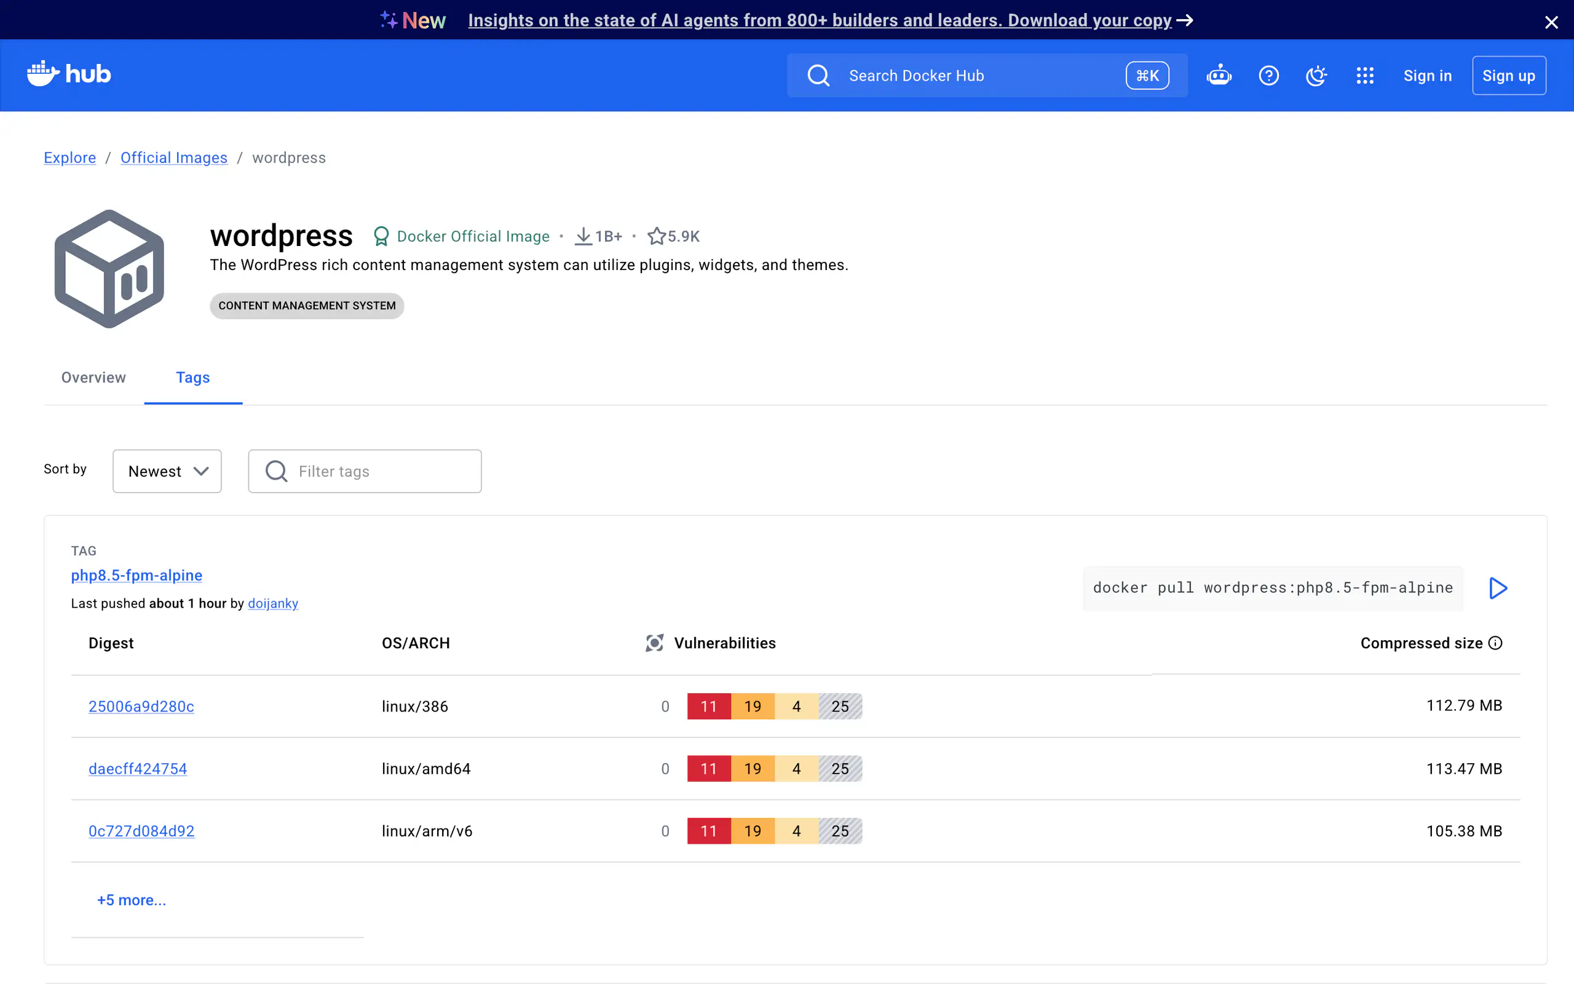The image size is (1574, 984).
Task: Focus the Search Docker Hub field
Action: pos(987,76)
